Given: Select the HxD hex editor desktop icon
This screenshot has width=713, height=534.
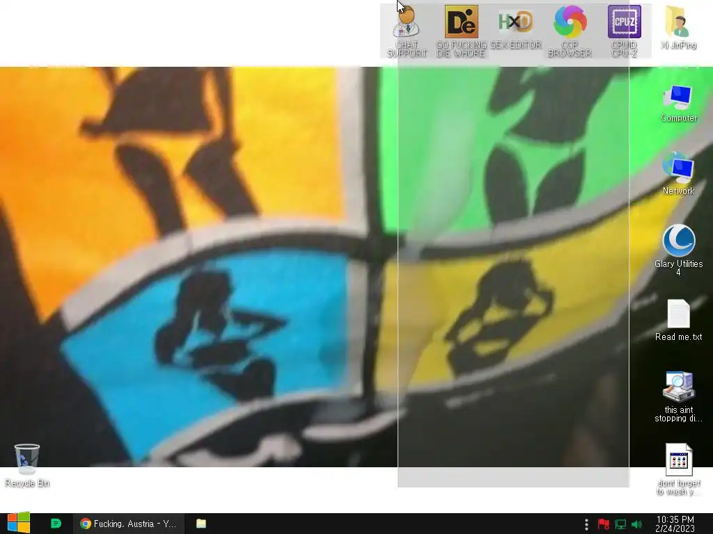Looking at the screenshot, I should coord(515,27).
